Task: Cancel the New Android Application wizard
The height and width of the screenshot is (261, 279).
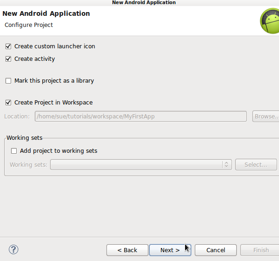Action: coord(215,250)
